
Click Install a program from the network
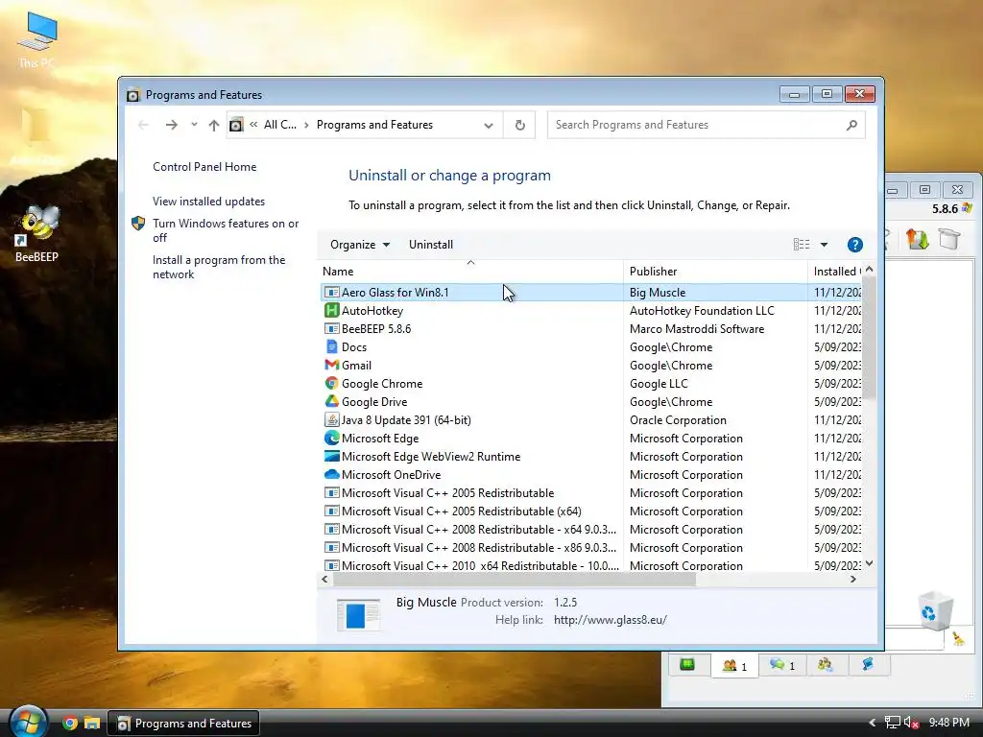click(x=219, y=267)
